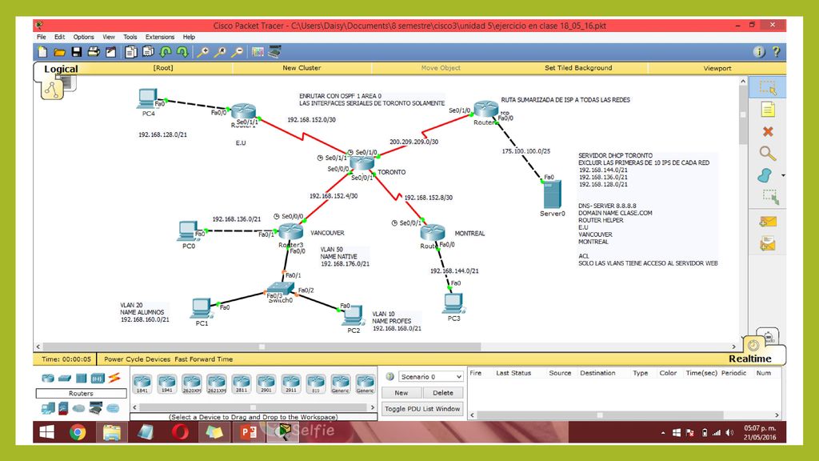Image resolution: width=819 pixels, height=461 pixels.
Task: Open a file with the folder icon
Action: 59,52
